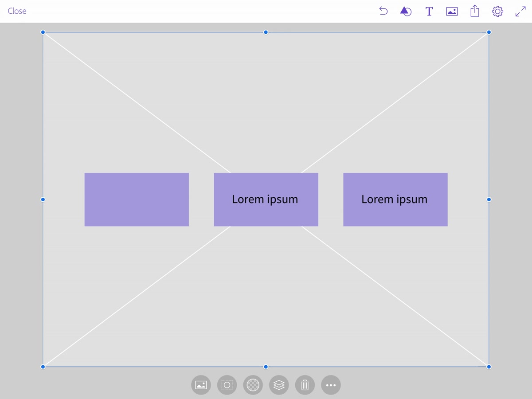This screenshot has width=532, height=399.
Task: Open the crop/mask shape option
Action: coord(227,385)
